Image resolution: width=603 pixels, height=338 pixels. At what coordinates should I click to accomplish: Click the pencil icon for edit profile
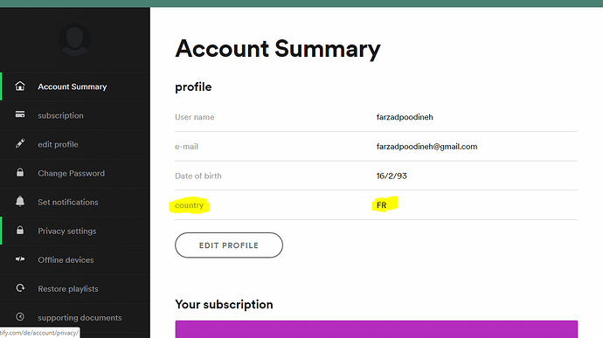click(x=20, y=143)
